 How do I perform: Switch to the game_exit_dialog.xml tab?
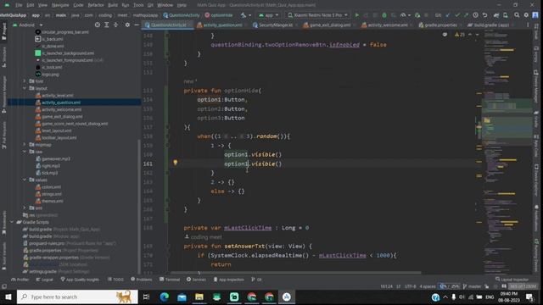(x=329, y=25)
